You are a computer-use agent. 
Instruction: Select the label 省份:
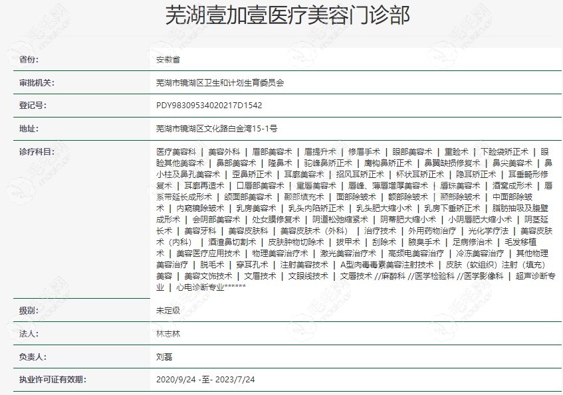pos(29,60)
